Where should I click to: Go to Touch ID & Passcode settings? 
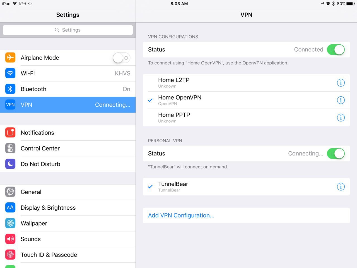49,255
